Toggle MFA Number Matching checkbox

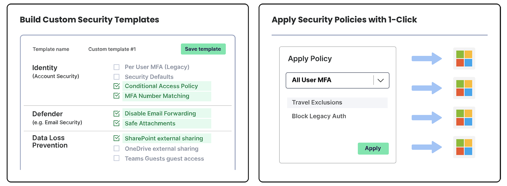point(117,96)
